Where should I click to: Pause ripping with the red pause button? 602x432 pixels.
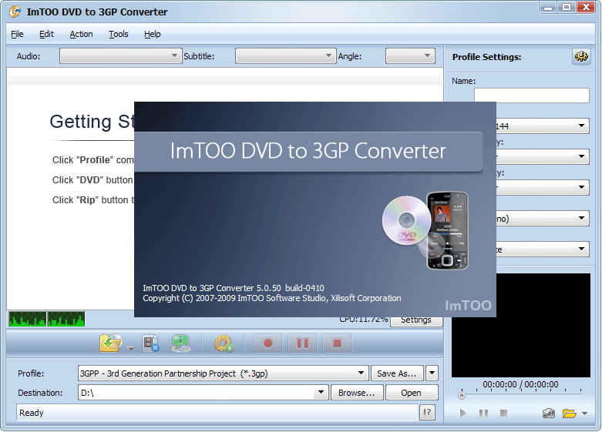302,343
